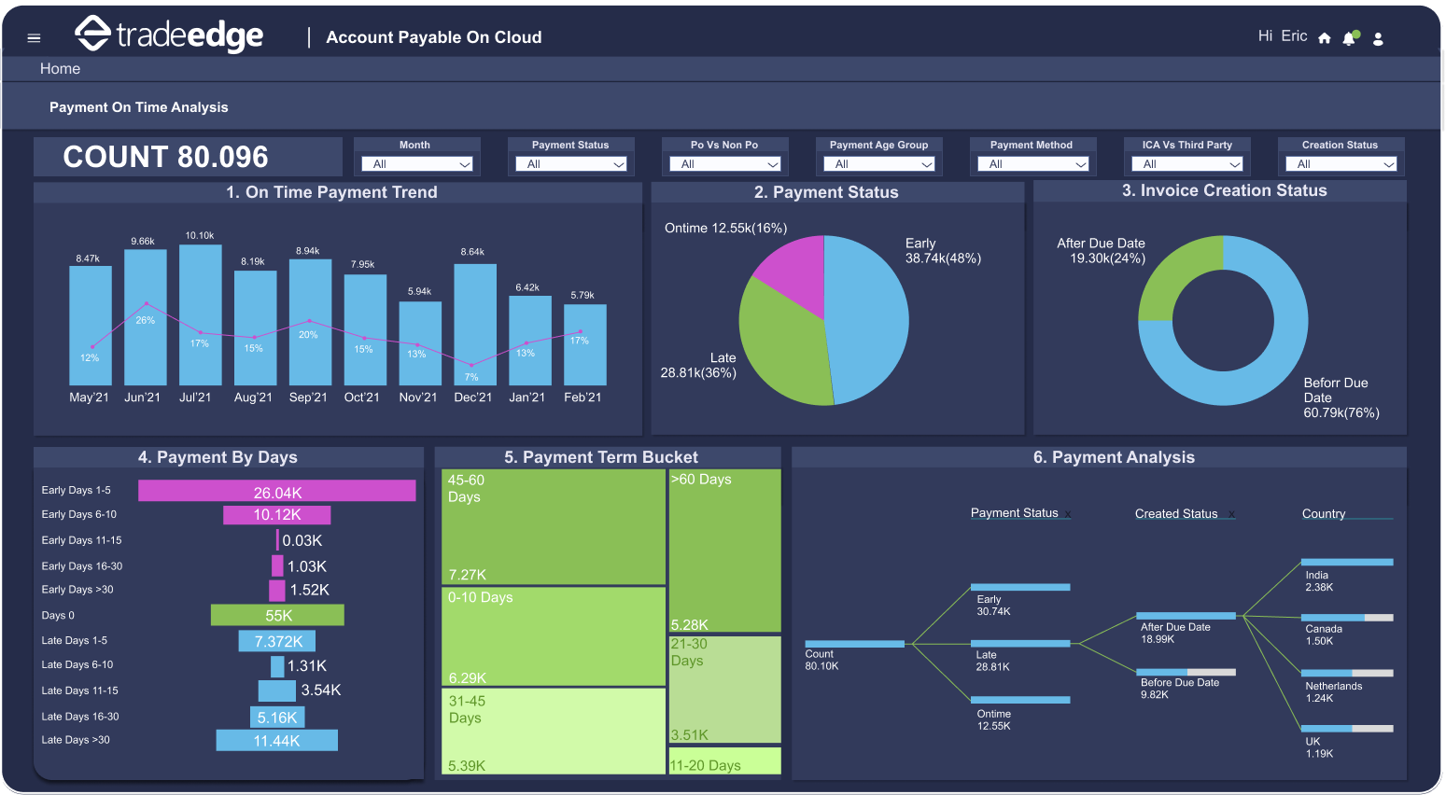The image size is (1446, 795).
Task: Click the Jul'21 bar in trend chart
Action: [x=200, y=314]
